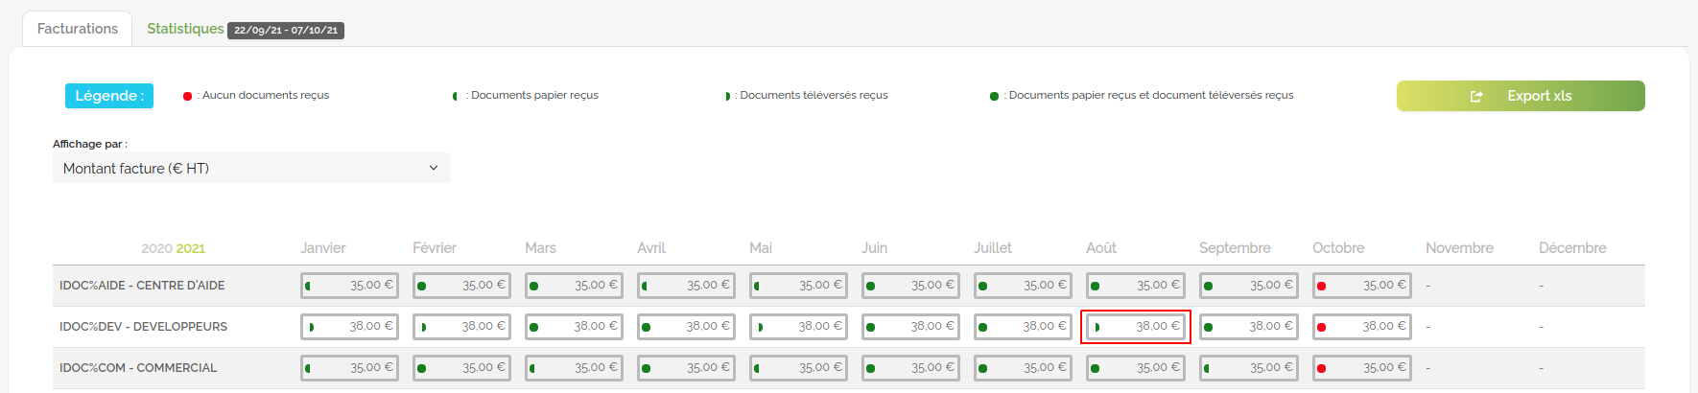Open IDOC%DEV Juin invoice cell
The width and height of the screenshot is (1698, 393).
[x=910, y=327]
